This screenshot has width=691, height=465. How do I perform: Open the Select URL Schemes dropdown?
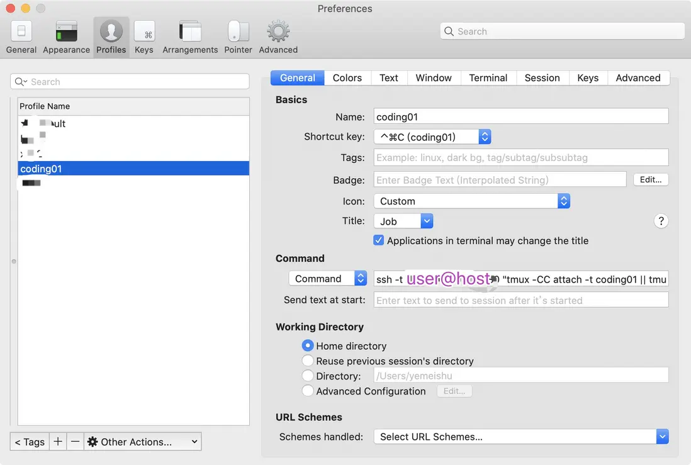point(521,436)
